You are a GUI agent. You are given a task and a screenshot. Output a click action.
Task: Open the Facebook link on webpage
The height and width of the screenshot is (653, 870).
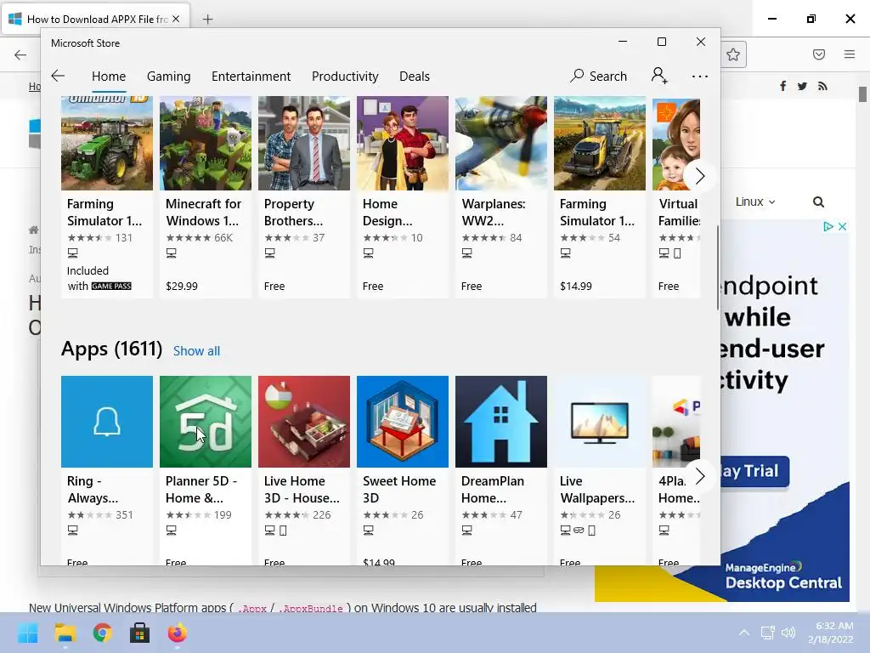click(x=782, y=86)
